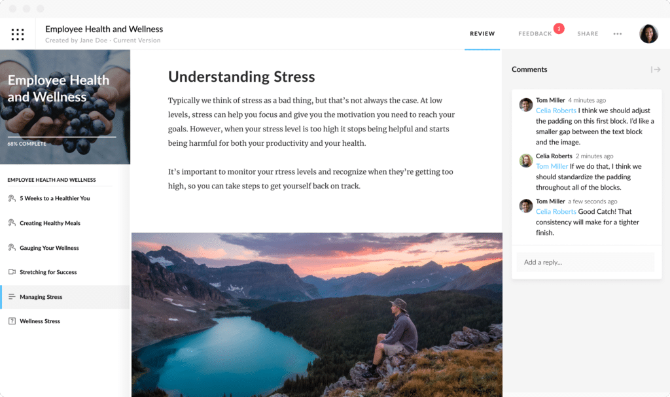Image resolution: width=670 pixels, height=397 pixels.
Task: Click Celia Roberts' comment avatar
Action: (525, 161)
